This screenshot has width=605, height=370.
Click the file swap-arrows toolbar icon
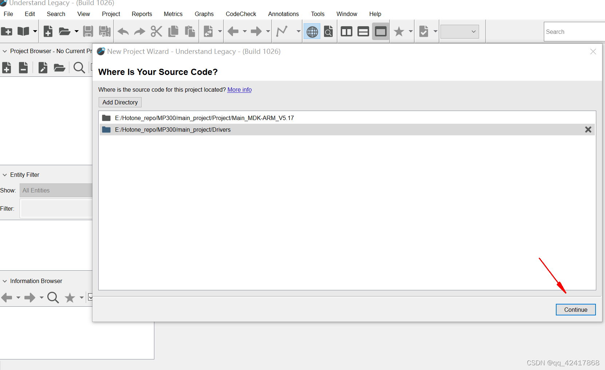point(208,32)
